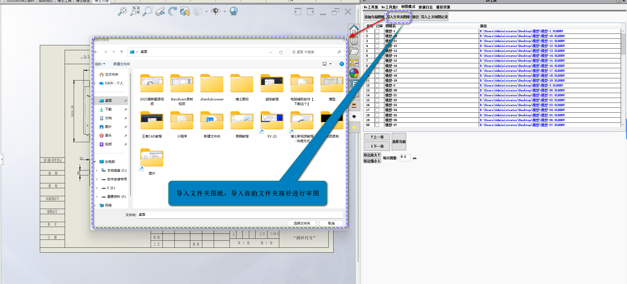Open the File Explorer folder pane icon
The height and width of the screenshot is (284, 627).
click(354, 51)
